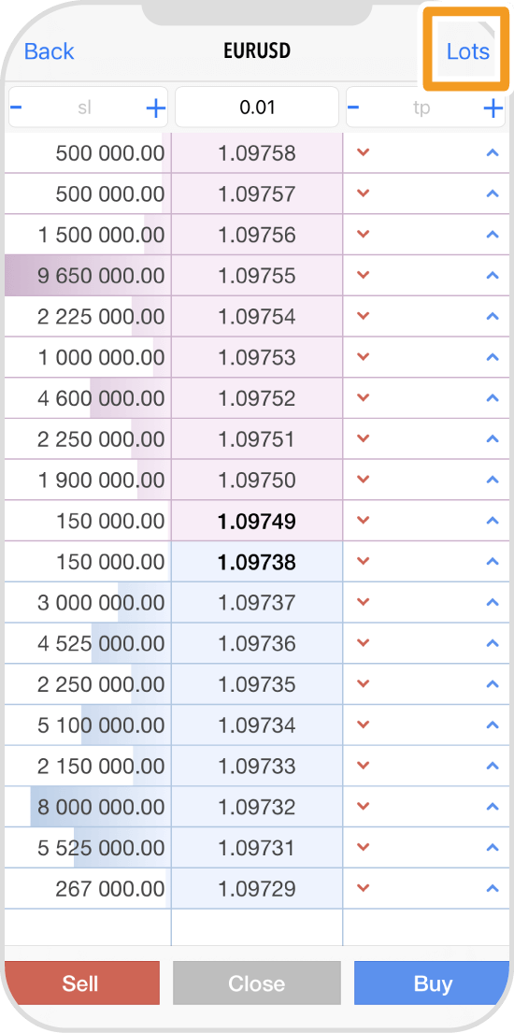Viewport: 514px width, 1033px height.
Task: Tap the red down arrow at 1.09732
Action: click(363, 807)
